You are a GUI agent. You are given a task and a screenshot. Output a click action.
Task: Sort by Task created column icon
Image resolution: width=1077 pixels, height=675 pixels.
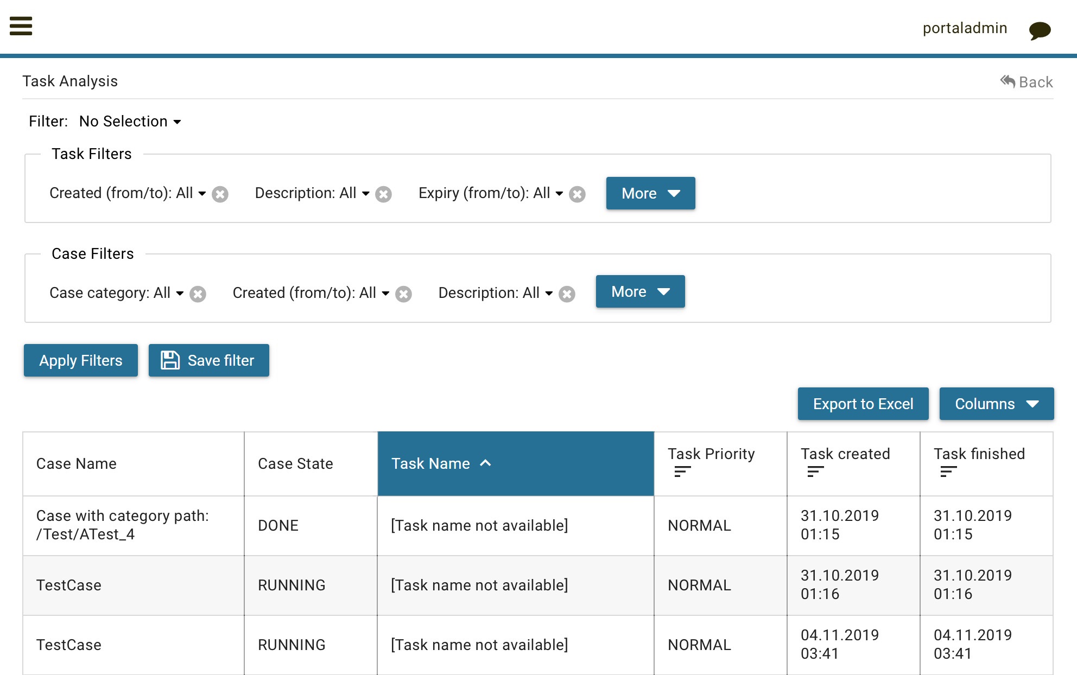coord(815,472)
